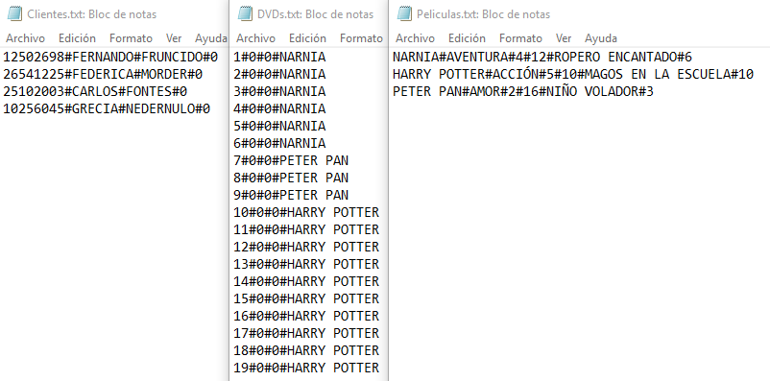Open Ver menu in Peliculas.txt window
770x381 pixels.
[x=564, y=38]
